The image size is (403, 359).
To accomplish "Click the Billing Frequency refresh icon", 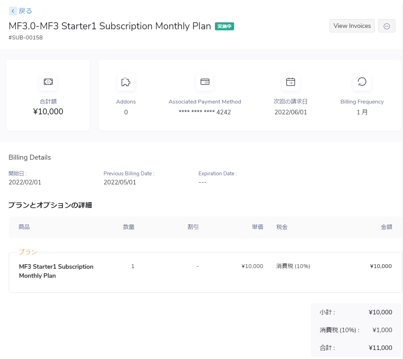I will [x=362, y=82].
